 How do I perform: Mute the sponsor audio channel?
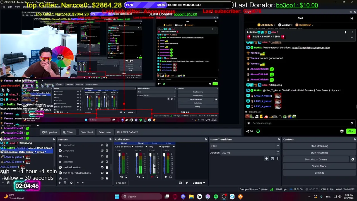point(166,177)
